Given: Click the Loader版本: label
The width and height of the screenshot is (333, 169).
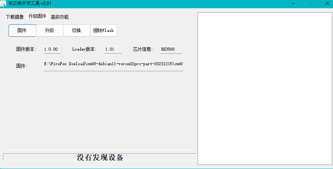Looking at the screenshot, I should coord(84,49).
